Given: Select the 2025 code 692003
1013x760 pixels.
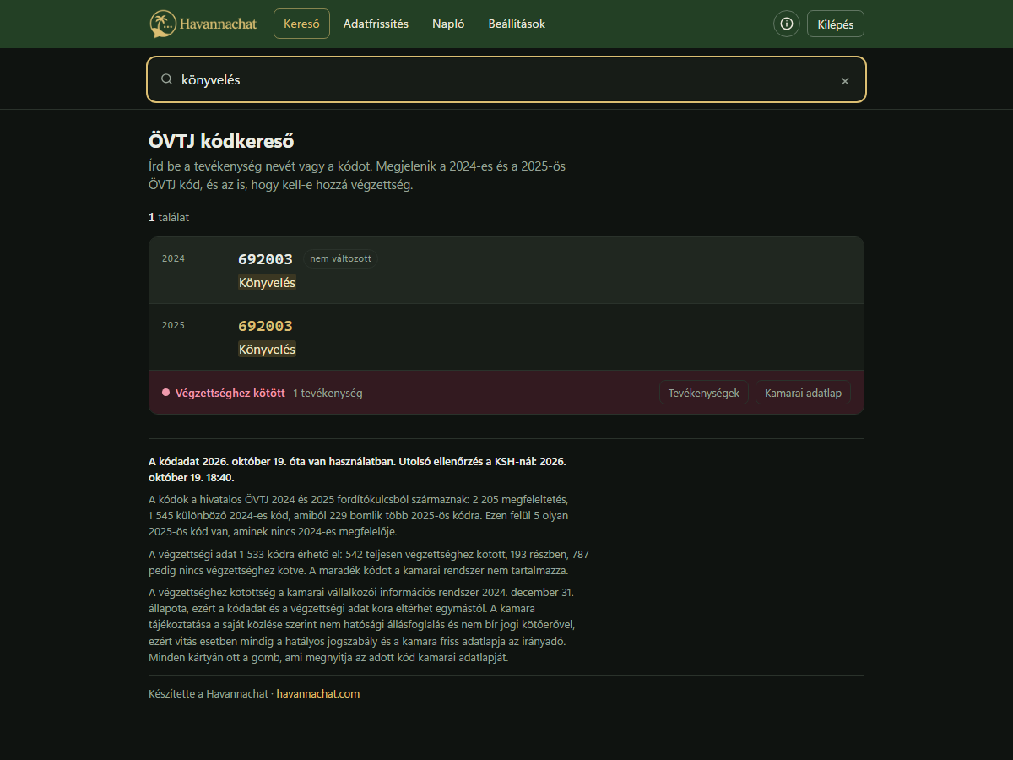Looking at the screenshot, I should tap(265, 326).
